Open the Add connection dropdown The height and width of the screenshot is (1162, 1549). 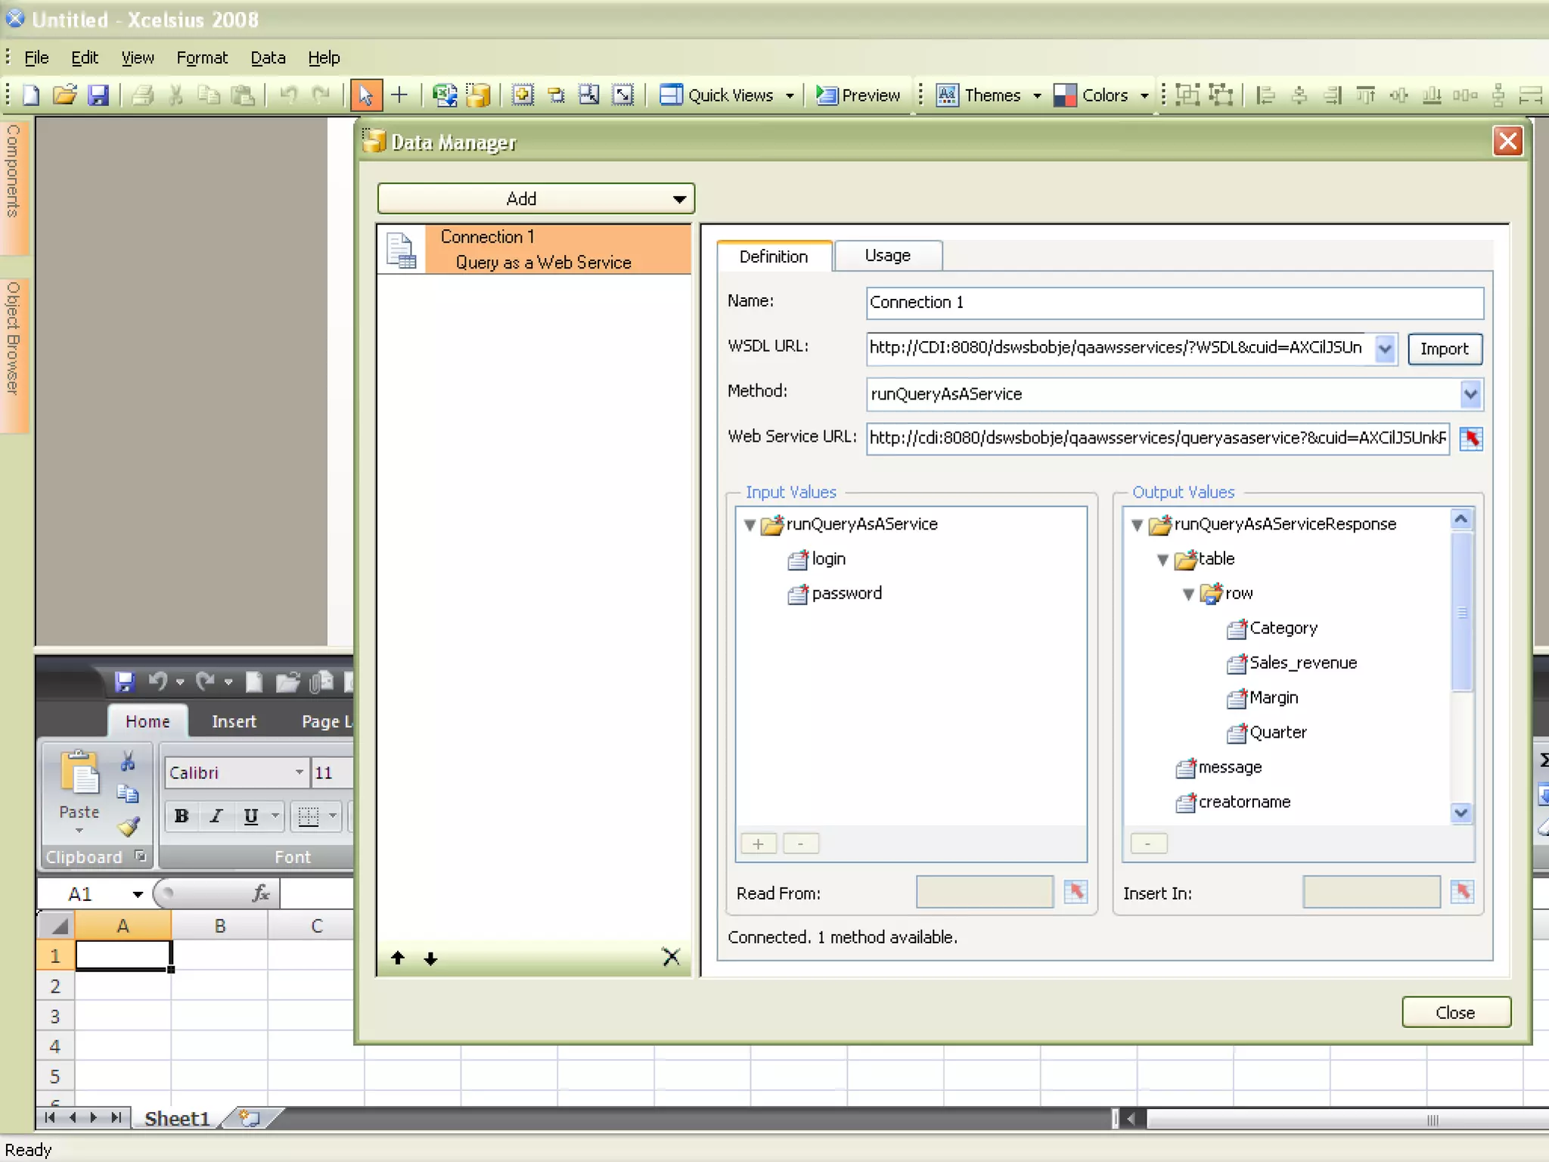click(535, 199)
